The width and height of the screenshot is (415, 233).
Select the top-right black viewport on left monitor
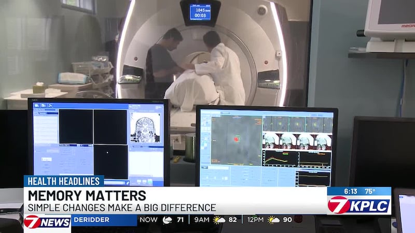[110, 127]
